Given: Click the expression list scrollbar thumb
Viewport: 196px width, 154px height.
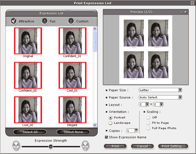Looking at the screenshot, I should [95, 41].
